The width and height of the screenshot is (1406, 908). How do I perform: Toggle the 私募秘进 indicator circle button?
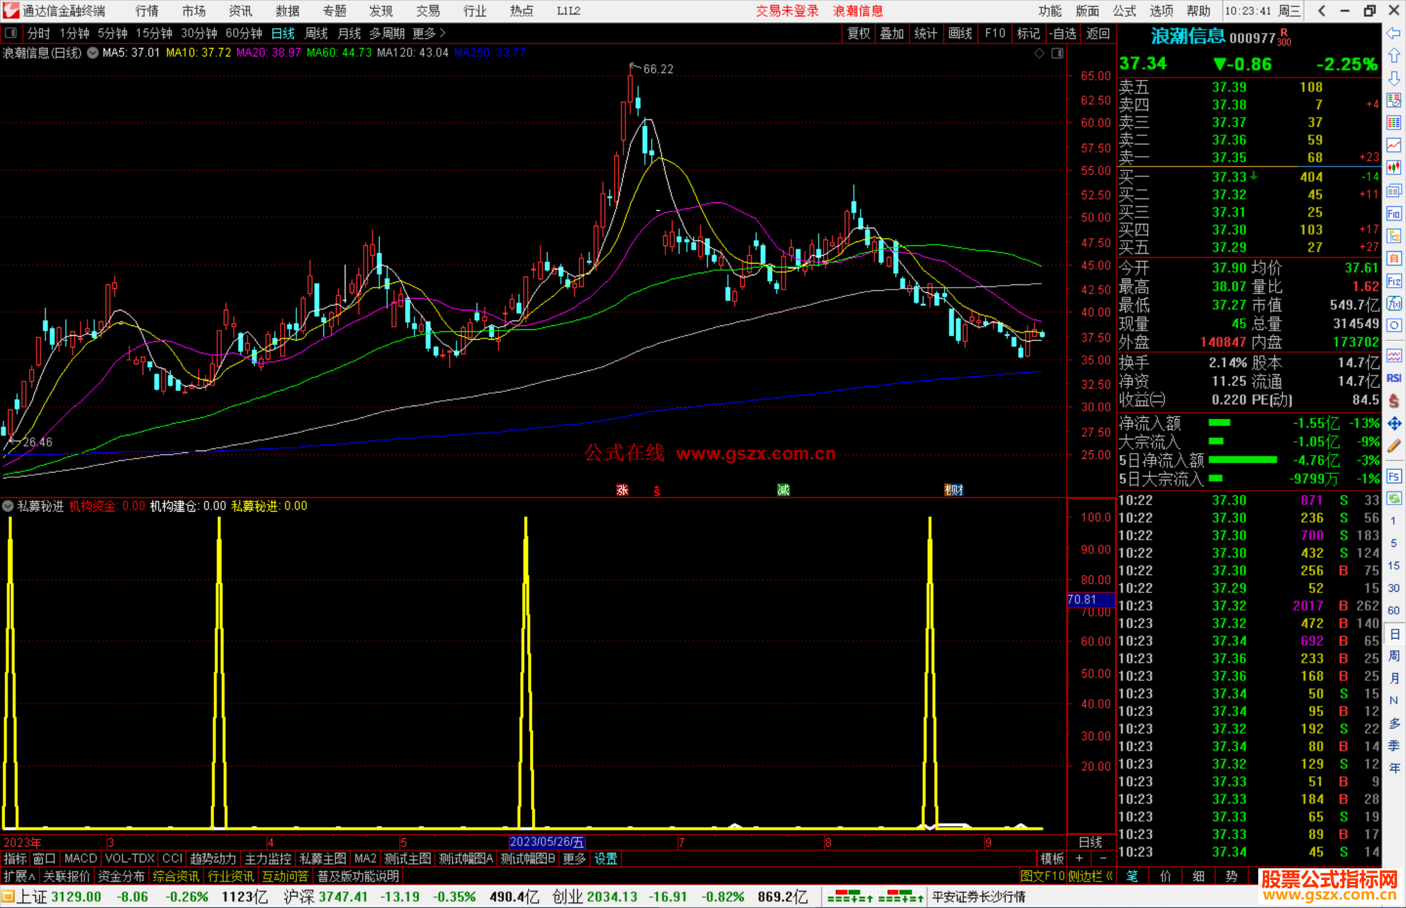click(8, 506)
